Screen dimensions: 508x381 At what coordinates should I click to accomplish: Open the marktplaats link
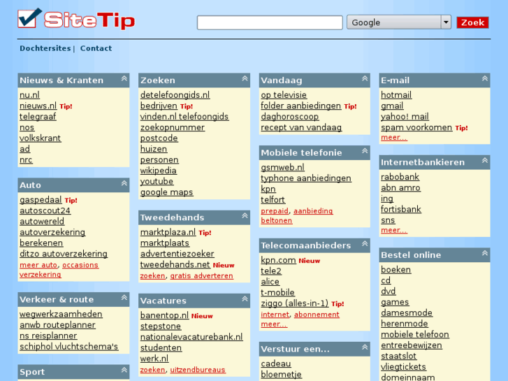pos(165,243)
